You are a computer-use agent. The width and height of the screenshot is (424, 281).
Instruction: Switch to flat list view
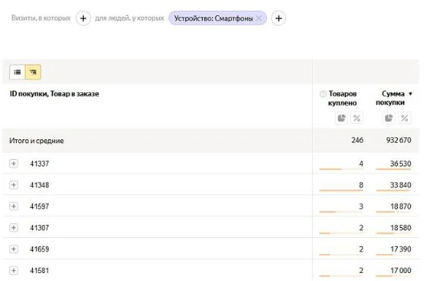pyautogui.click(x=18, y=72)
